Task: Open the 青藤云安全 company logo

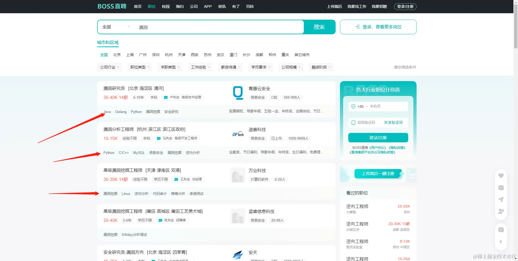Action: click(238, 93)
